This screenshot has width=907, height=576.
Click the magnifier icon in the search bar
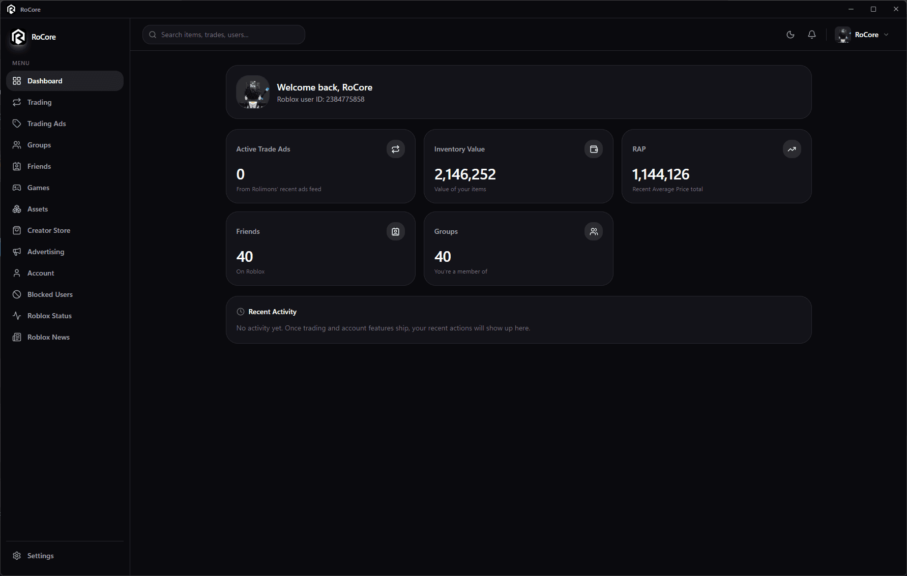point(153,35)
